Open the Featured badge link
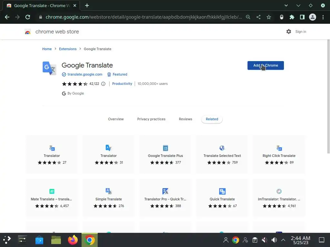The image size is (330, 247). click(x=120, y=74)
